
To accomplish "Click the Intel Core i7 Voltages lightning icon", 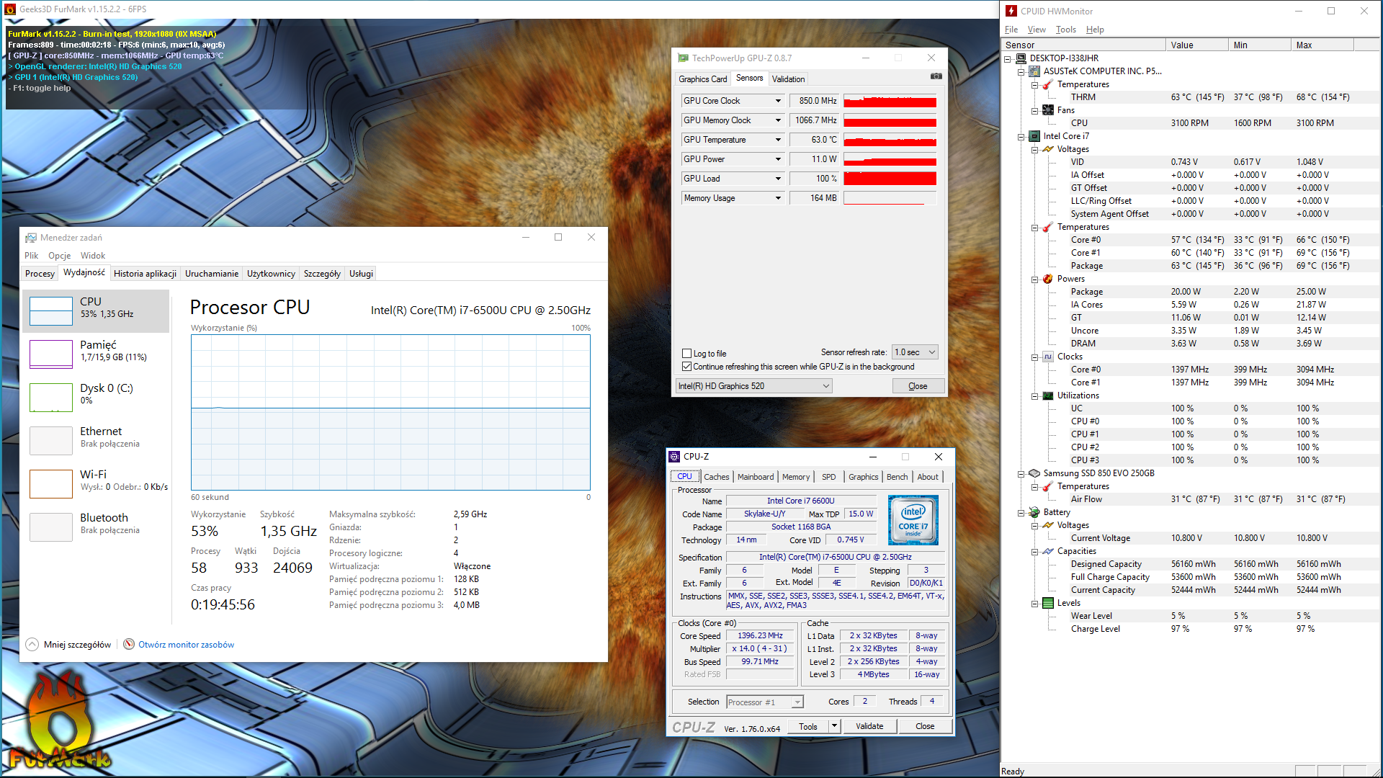I will pos(1048,149).
